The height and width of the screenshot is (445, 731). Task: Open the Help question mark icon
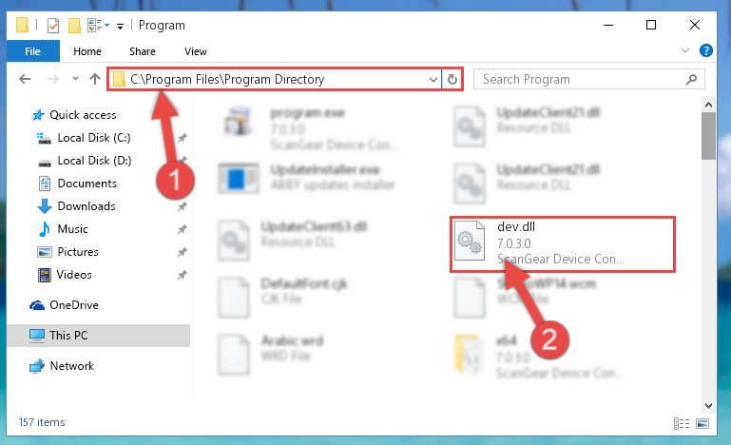tap(706, 50)
